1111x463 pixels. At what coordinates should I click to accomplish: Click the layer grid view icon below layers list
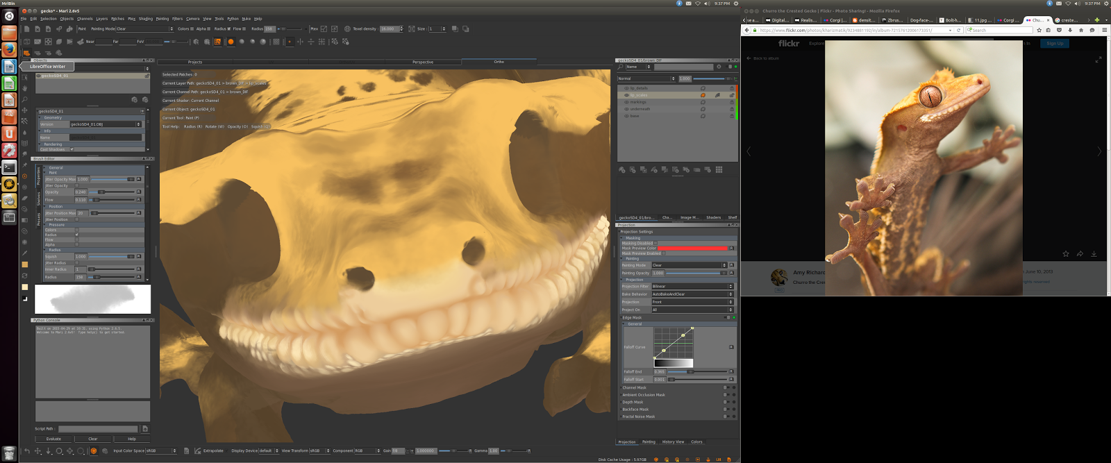(719, 169)
